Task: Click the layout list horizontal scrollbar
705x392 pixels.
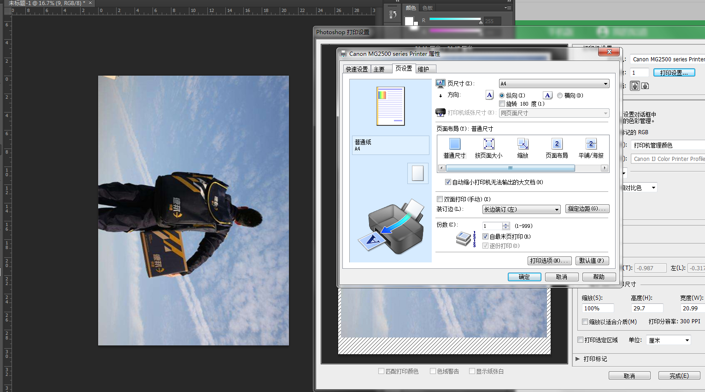Action: [x=523, y=168]
